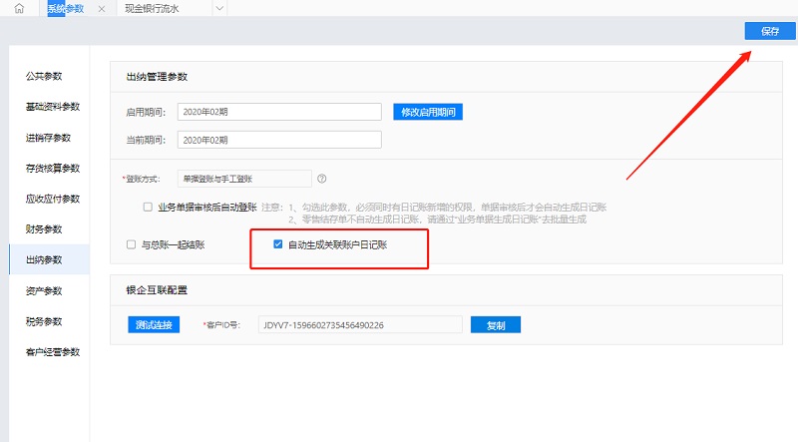Click the 复制 button
This screenshot has height=442, width=798.
(496, 325)
